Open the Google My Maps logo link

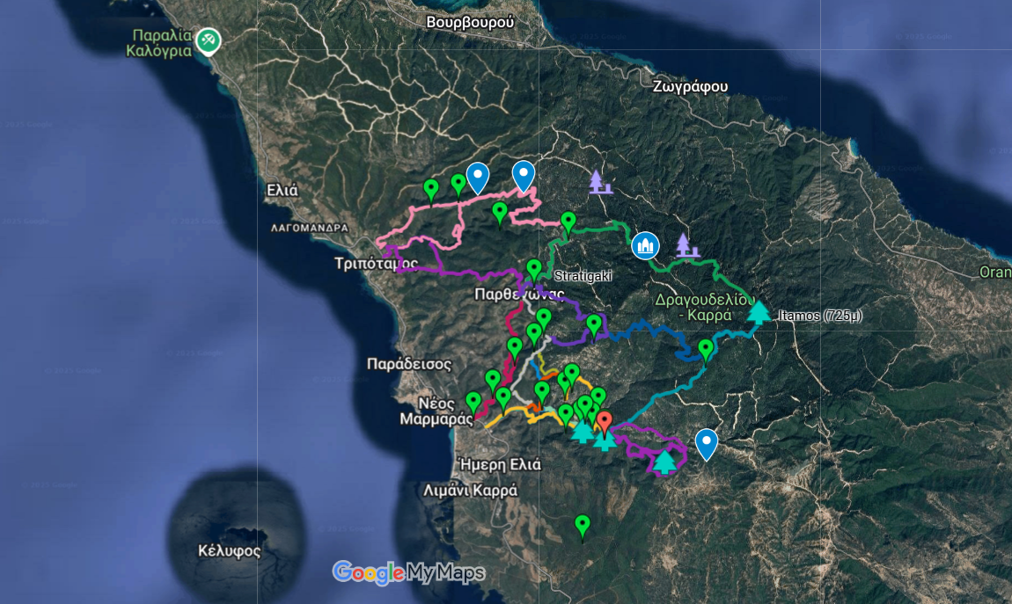[x=408, y=573]
